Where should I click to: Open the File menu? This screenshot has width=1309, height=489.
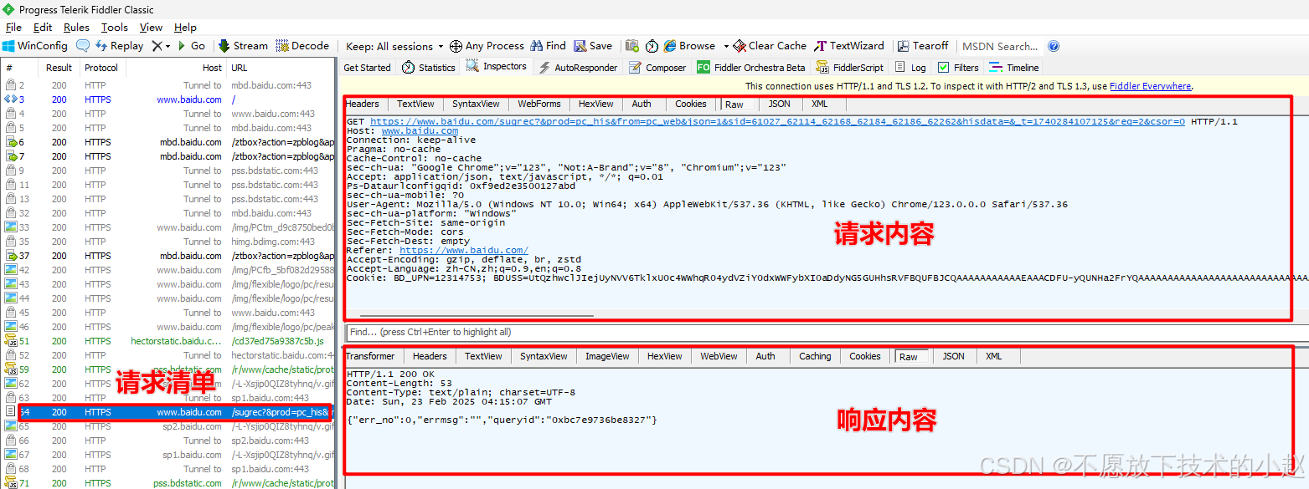pyautogui.click(x=13, y=28)
